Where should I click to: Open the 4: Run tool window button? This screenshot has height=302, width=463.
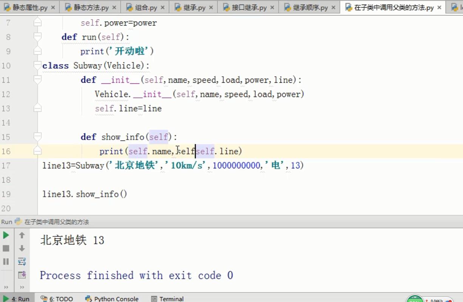17,299
